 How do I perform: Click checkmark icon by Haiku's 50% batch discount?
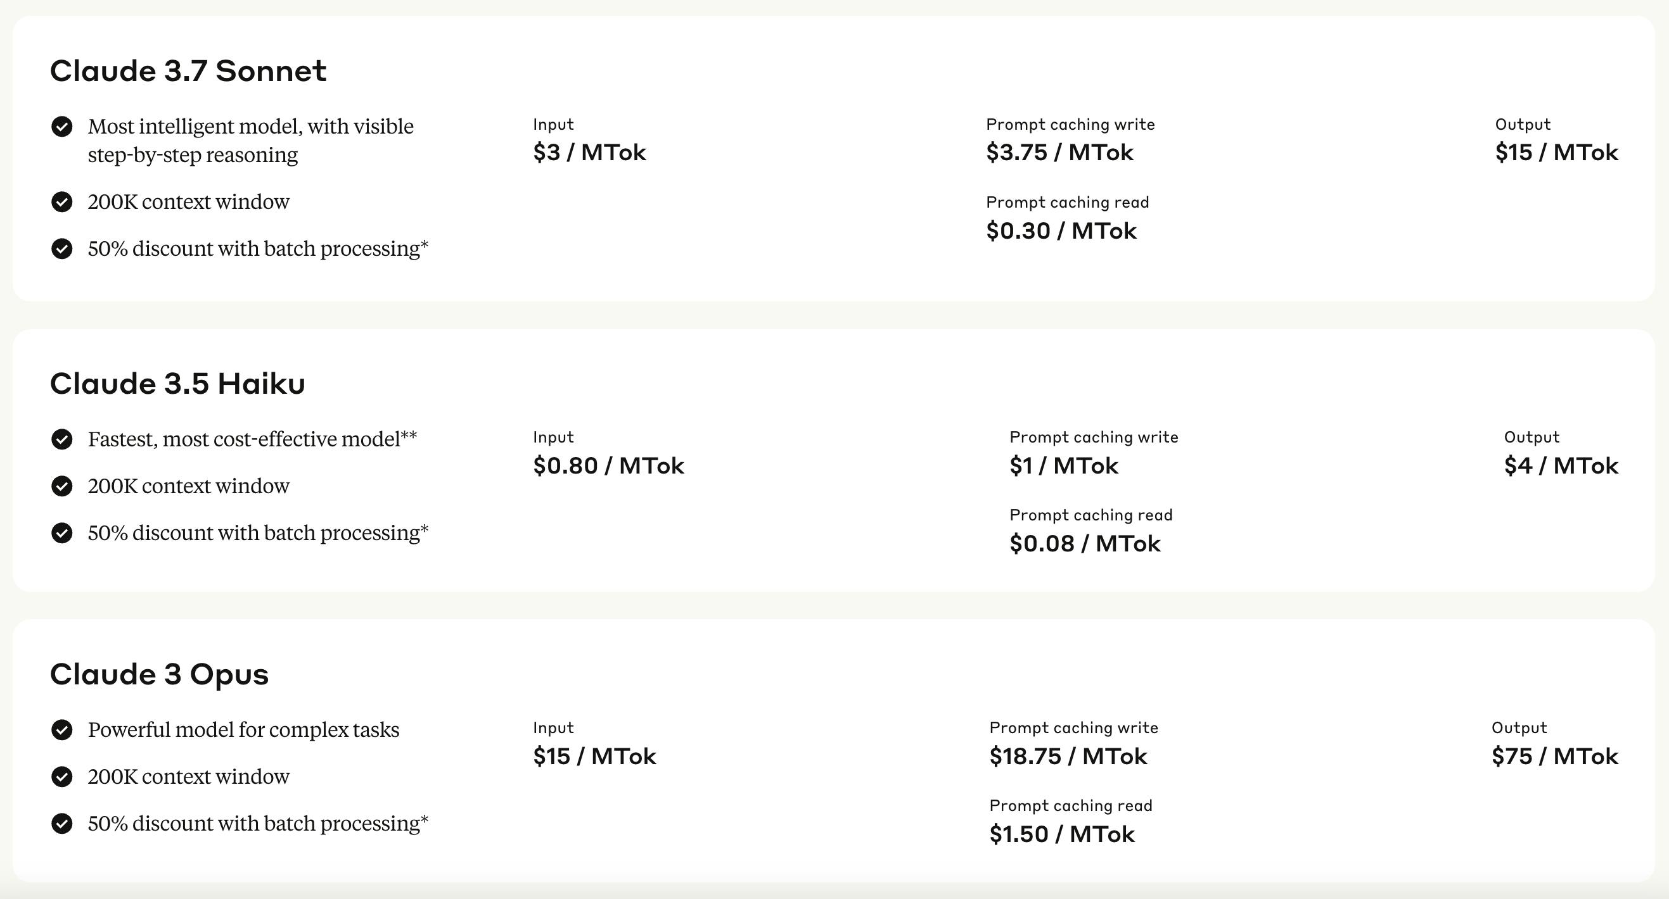[61, 532]
